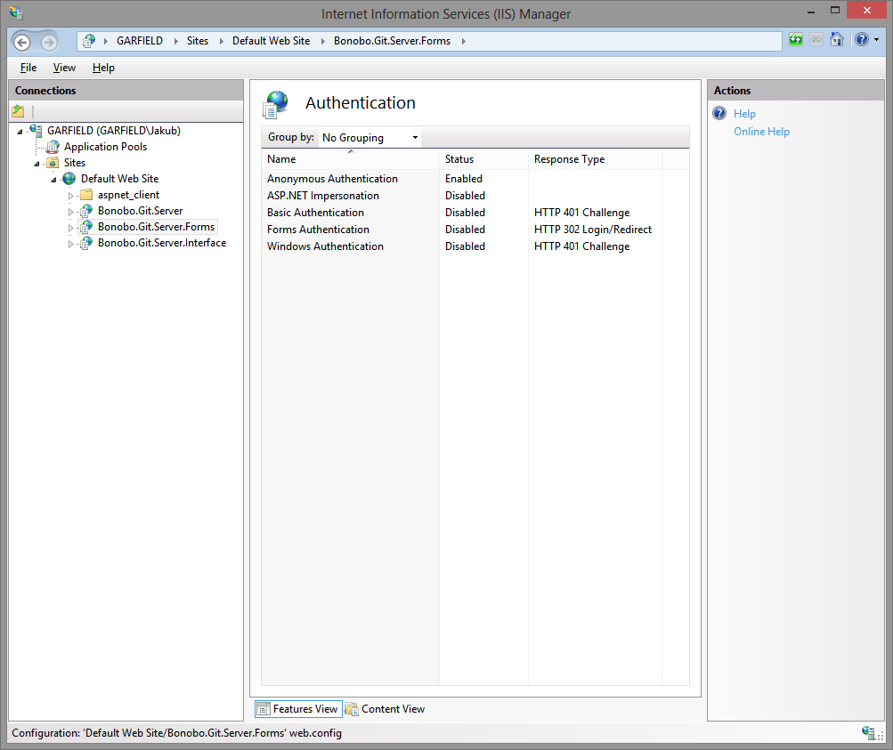This screenshot has width=893, height=750.
Task: Select the Application Pools icon in the tree
Action: 51,146
